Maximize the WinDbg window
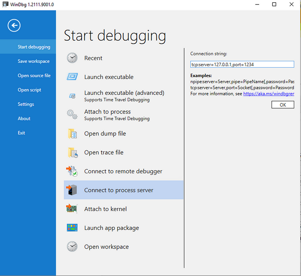This screenshot has height=276, width=301. (x=274, y=4)
